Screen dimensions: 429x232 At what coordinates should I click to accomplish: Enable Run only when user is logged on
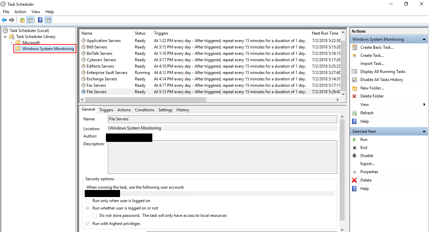coord(87,201)
